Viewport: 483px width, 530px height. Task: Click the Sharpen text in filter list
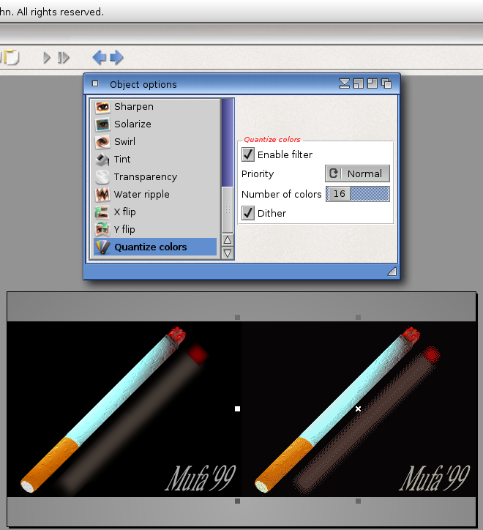tap(134, 107)
